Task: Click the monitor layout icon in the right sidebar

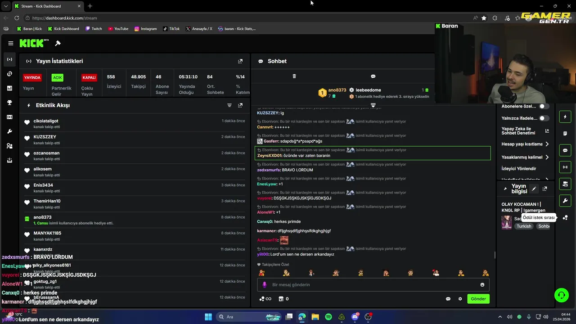Action: point(565,184)
